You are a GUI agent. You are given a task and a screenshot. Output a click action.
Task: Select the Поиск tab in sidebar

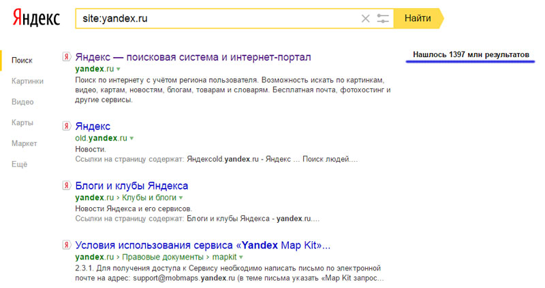tap(22, 60)
